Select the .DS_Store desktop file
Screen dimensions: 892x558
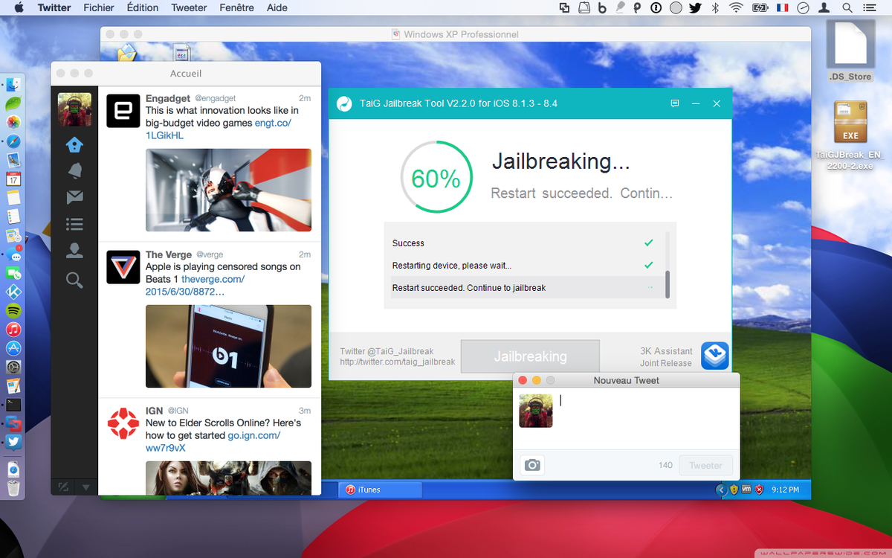pyautogui.click(x=850, y=49)
